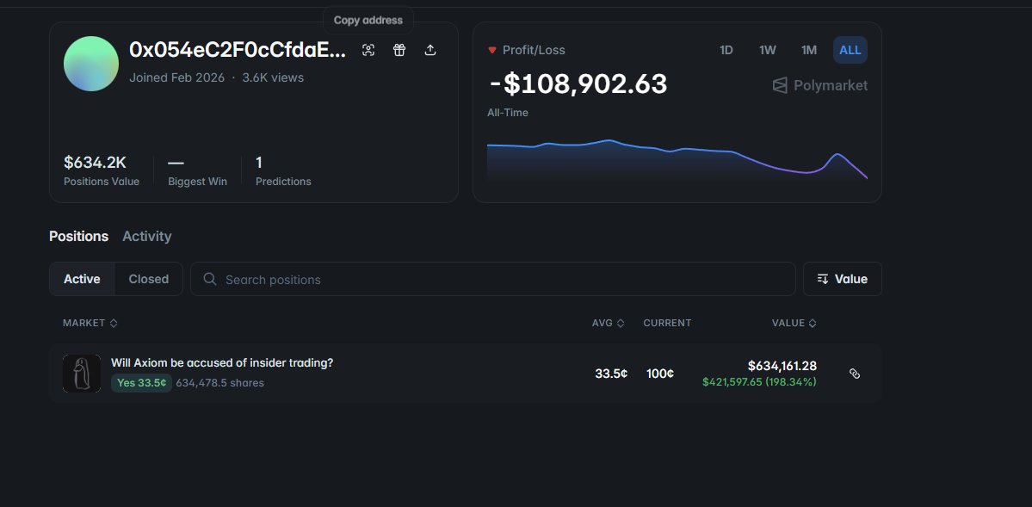Click the -$108,902.63 profit/loss figure
This screenshot has width=1032, height=507.
pos(578,84)
